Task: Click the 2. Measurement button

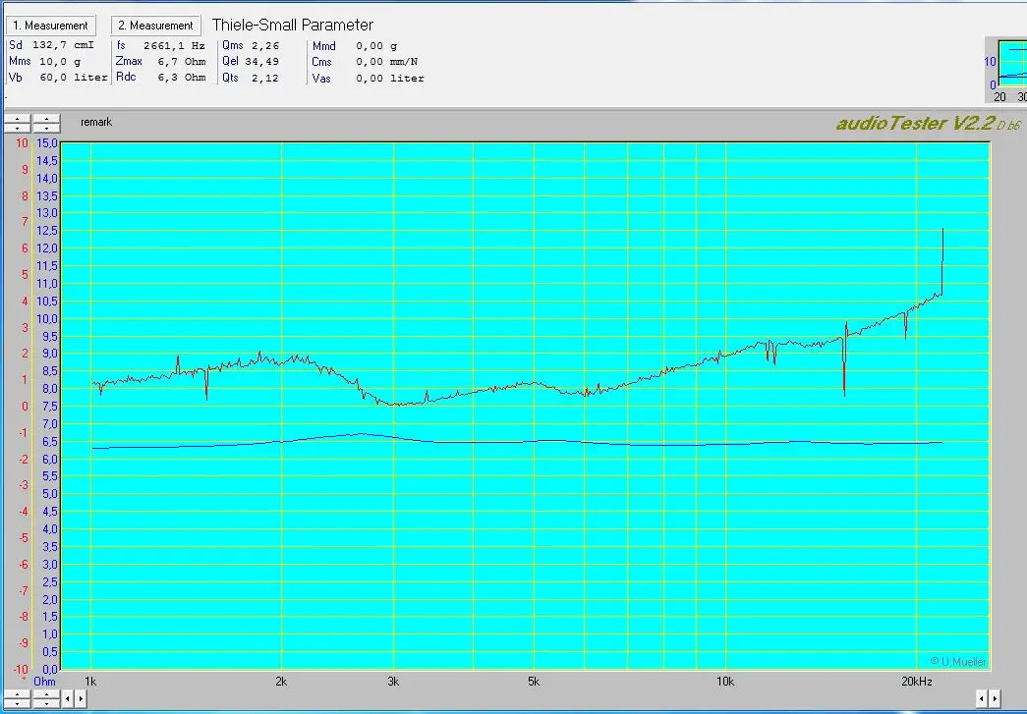Action: point(155,26)
